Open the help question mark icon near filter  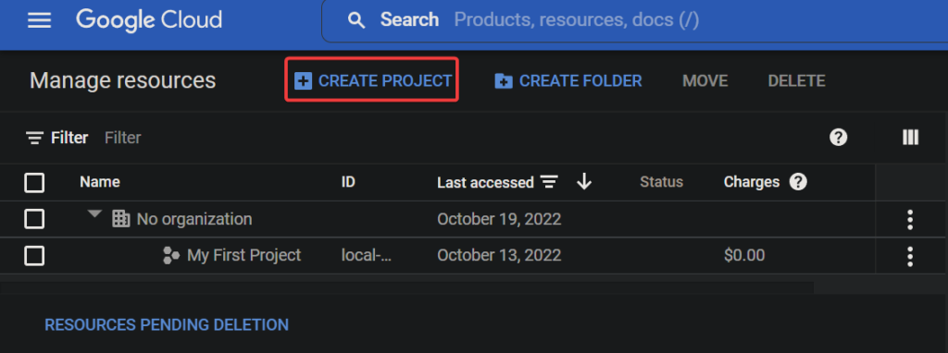point(838,138)
